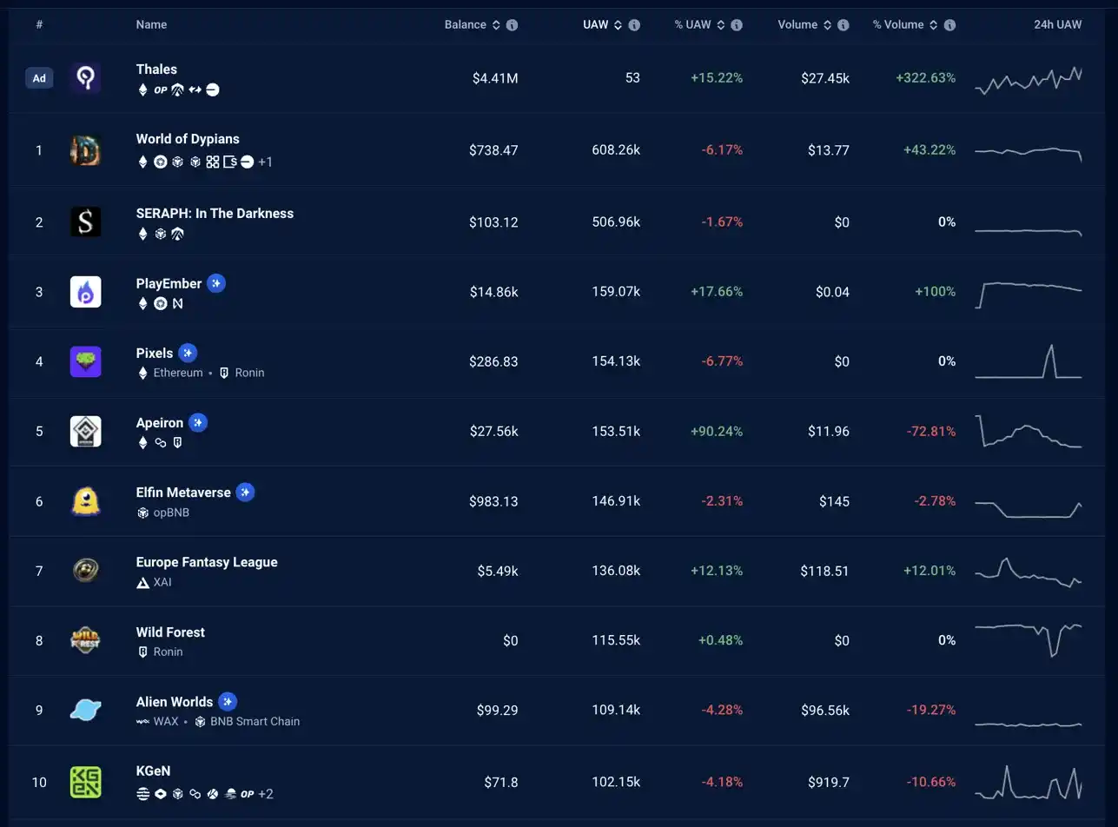
Task: Click the Alien Worlds name link
Action: point(174,702)
